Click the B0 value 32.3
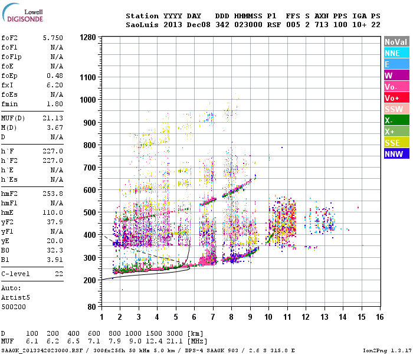The height and width of the screenshot is (354, 413). pyautogui.click(x=55, y=250)
